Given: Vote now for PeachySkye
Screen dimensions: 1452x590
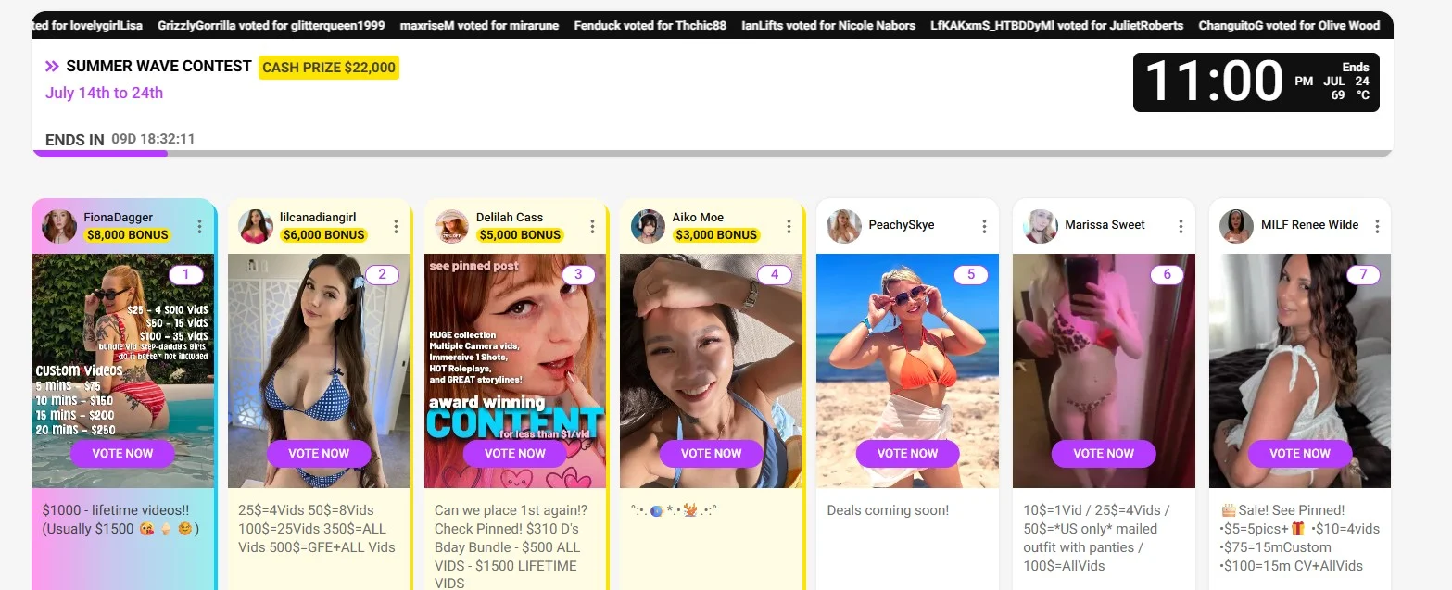Looking at the screenshot, I should point(908,453).
